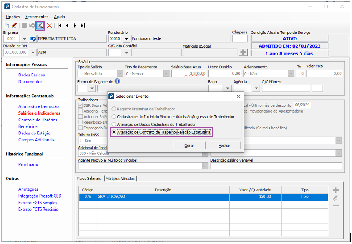Click the red X delete icon
The width and height of the screenshot is (352, 244).
pyautogui.click(x=50, y=26)
